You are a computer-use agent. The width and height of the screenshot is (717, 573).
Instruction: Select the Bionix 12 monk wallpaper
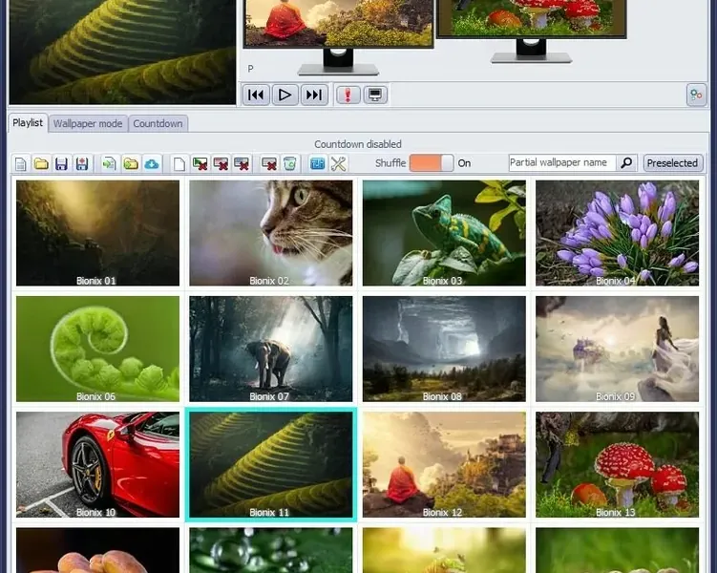(x=444, y=465)
